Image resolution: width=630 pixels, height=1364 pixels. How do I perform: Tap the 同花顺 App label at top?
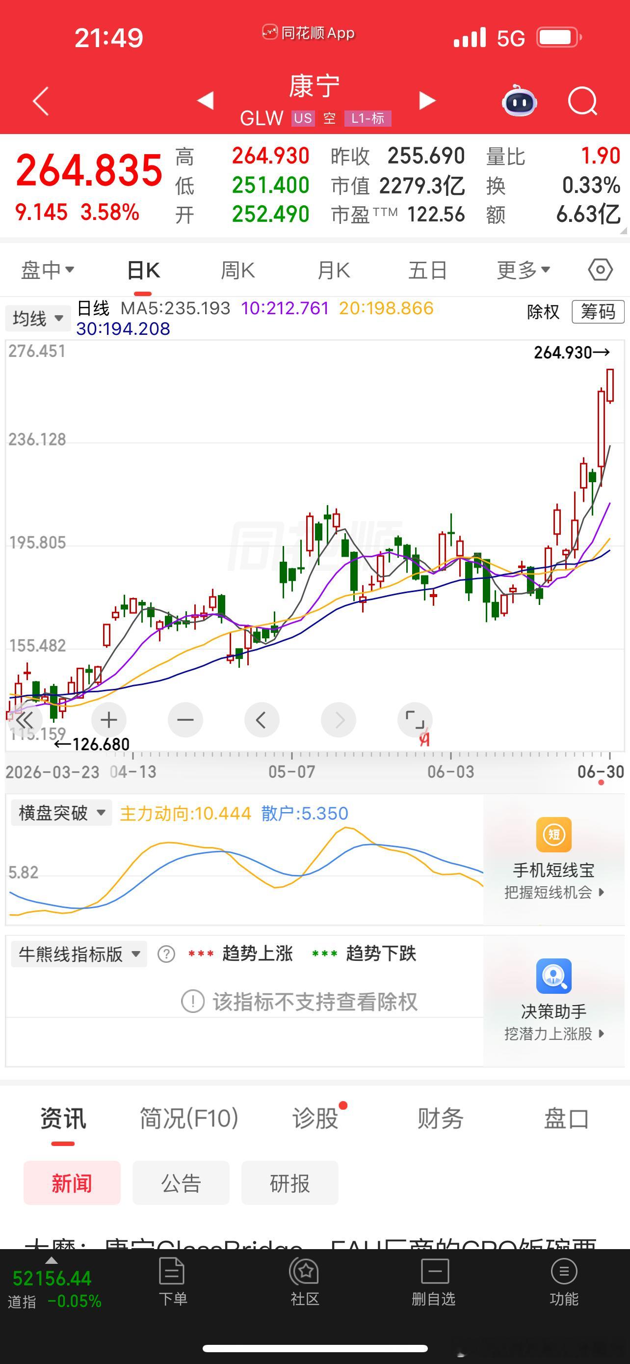[x=309, y=33]
